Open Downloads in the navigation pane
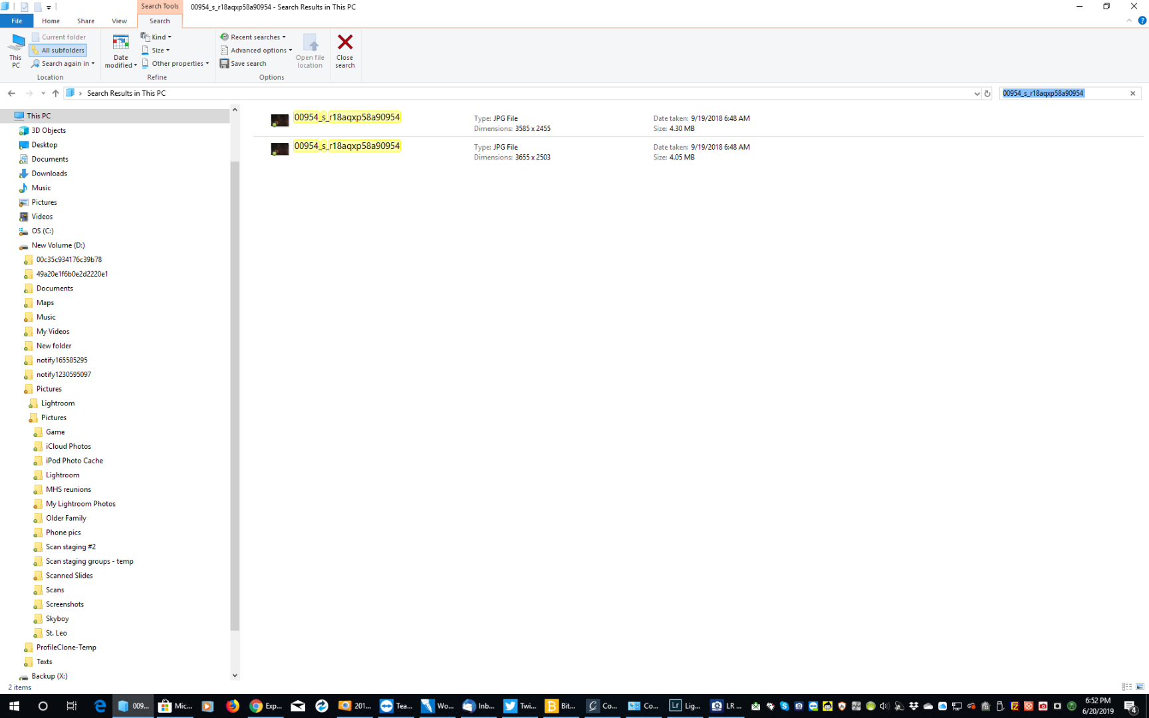The height and width of the screenshot is (718, 1149). [x=49, y=174]
